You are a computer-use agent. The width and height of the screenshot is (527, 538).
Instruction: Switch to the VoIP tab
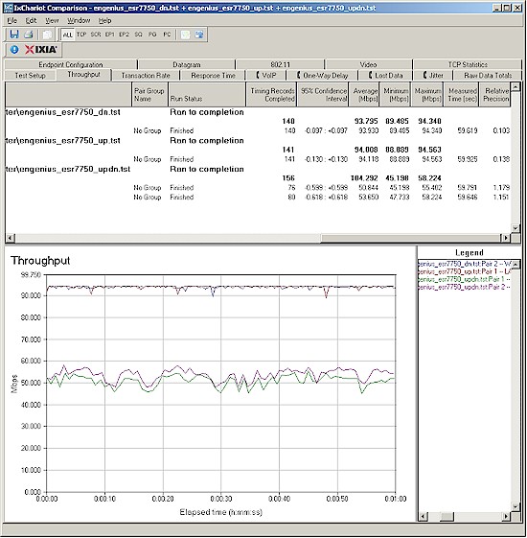[x=266, y=75]
